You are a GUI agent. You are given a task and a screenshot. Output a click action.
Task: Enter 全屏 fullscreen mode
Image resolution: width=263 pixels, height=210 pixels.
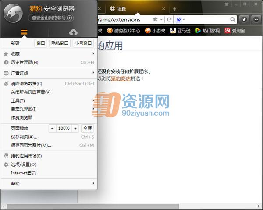[x=88, y=128]
